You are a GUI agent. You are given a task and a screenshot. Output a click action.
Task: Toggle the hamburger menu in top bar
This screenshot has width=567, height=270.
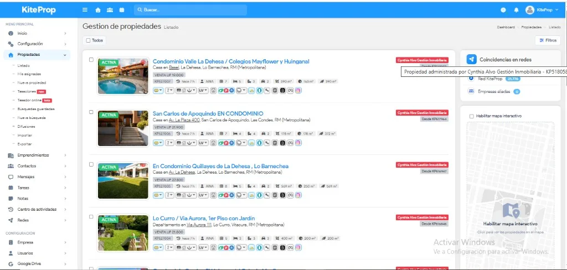[85, 10]
